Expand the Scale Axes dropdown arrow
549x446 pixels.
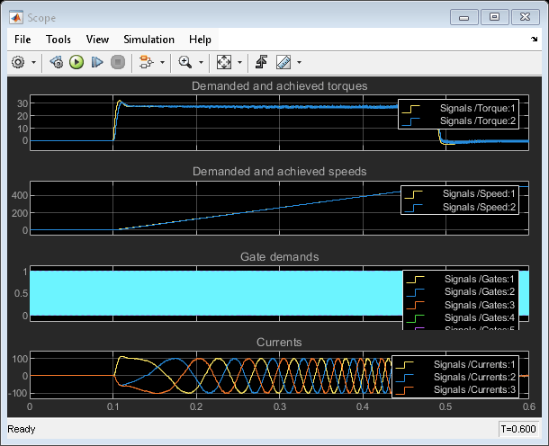point(240,63)
